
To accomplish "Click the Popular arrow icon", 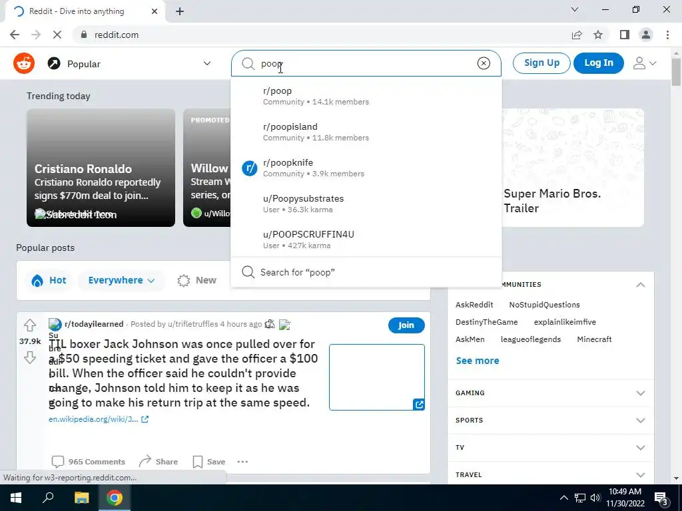I will tap(54, 64).
